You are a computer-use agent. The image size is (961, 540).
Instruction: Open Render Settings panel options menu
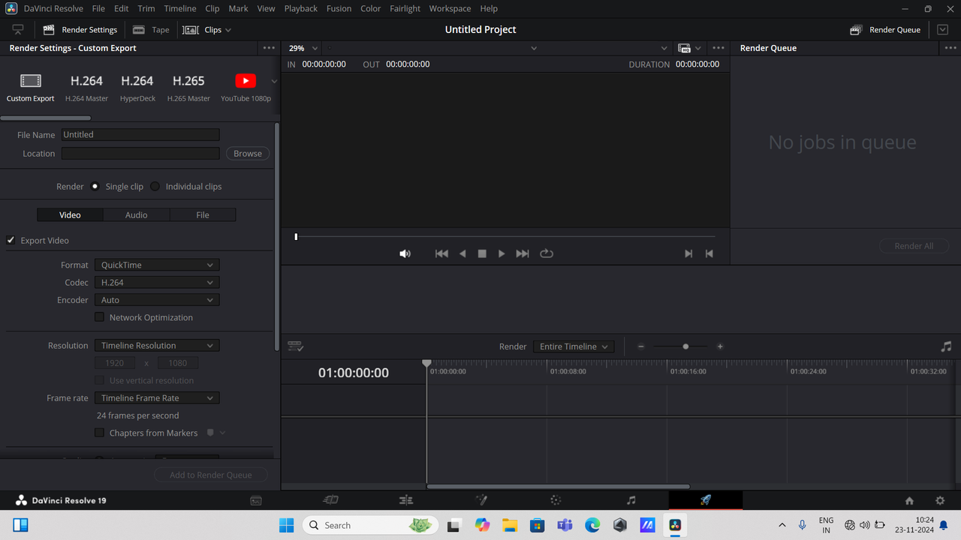click(269, 48)
